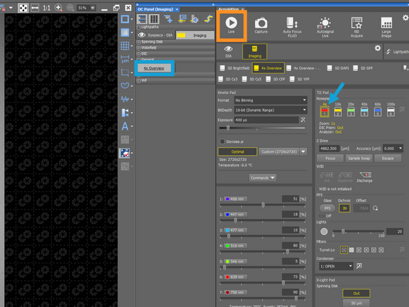Open the Condenser 1: OPEN dropdown
The height and width of the screenshot is (307, 409).
tap(336, 266)
